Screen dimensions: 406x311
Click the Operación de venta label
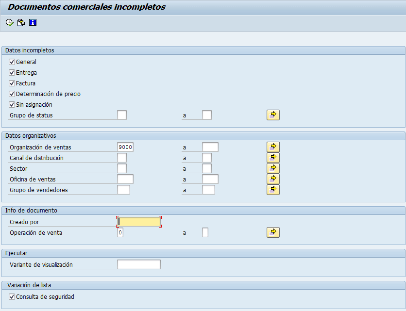click(x=36, y=232)
